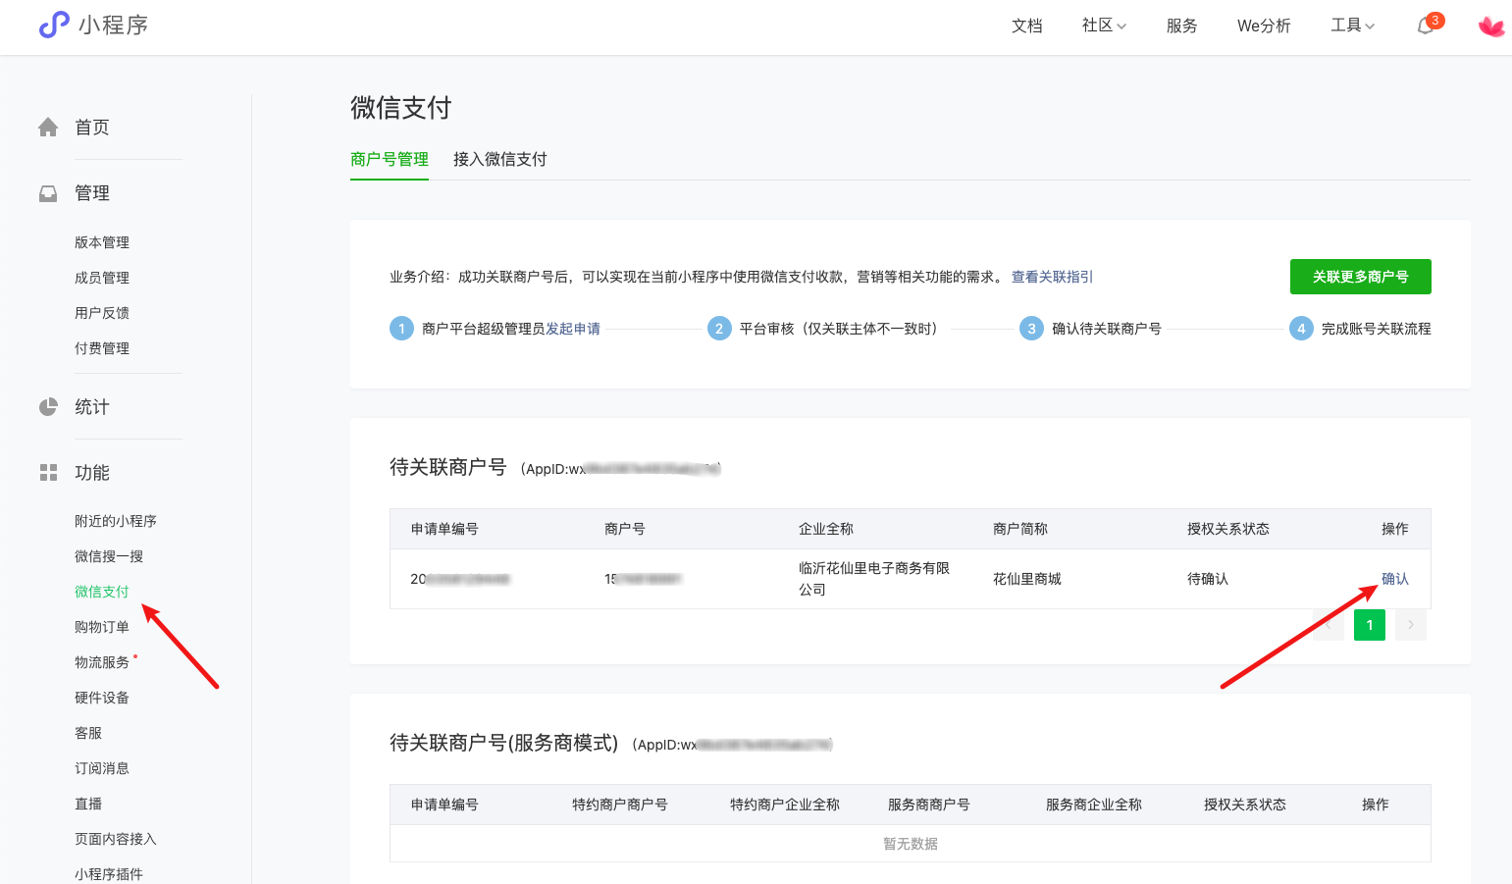Image resolution: width=1512 pixels, height=884 pixels.
Task: Open 微信搜一搜 in sidebar
Action: tap(109, 556)
